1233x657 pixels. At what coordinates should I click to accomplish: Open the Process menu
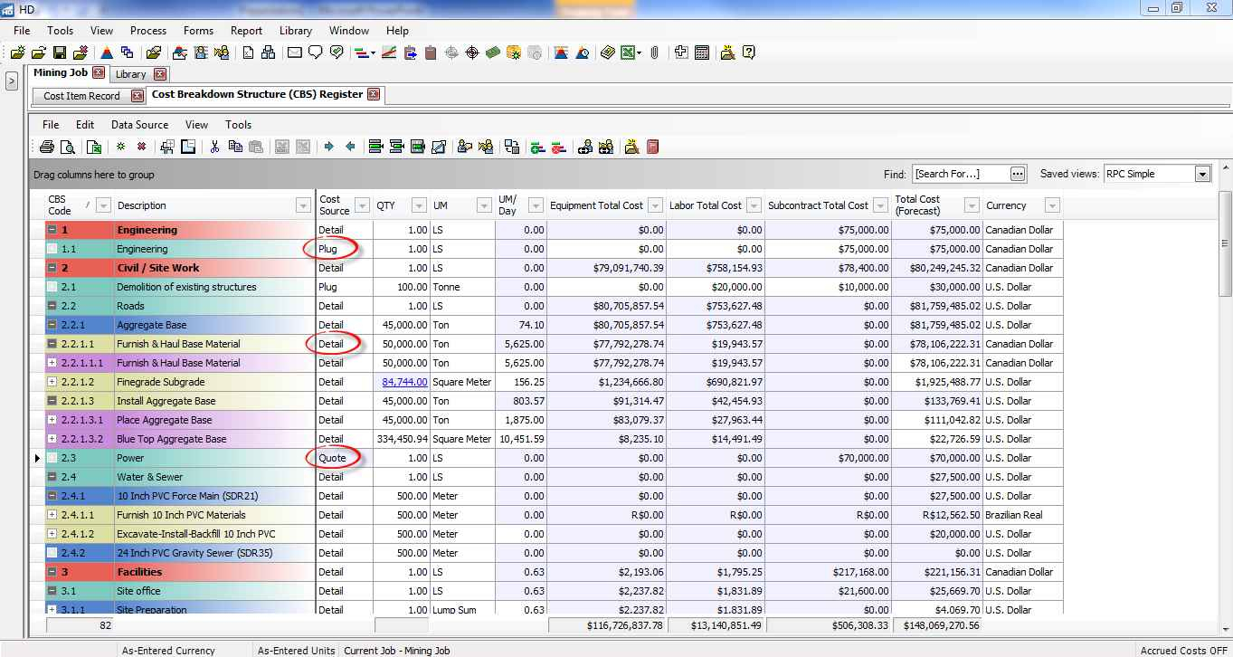tap(148, 31)
